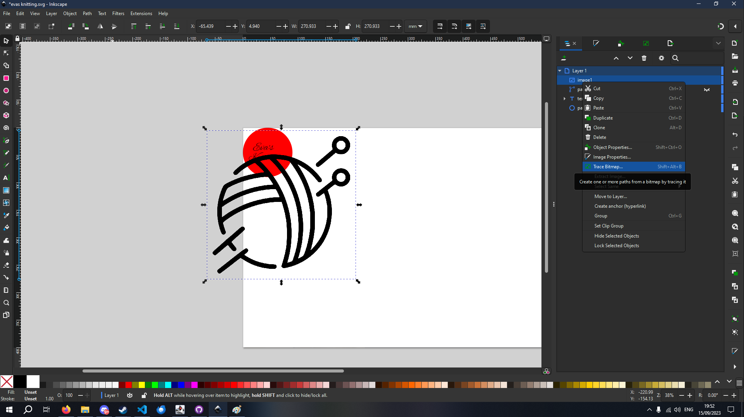Open the Filters menu
Viewport: 744px width, 417px height.
[118, 14]
